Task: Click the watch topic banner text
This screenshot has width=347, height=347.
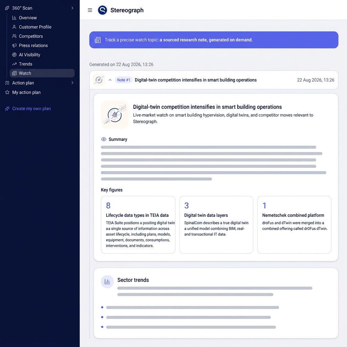Action: (179, 40)
